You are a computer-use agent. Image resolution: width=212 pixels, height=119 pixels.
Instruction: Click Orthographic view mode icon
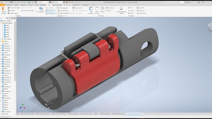58,8
